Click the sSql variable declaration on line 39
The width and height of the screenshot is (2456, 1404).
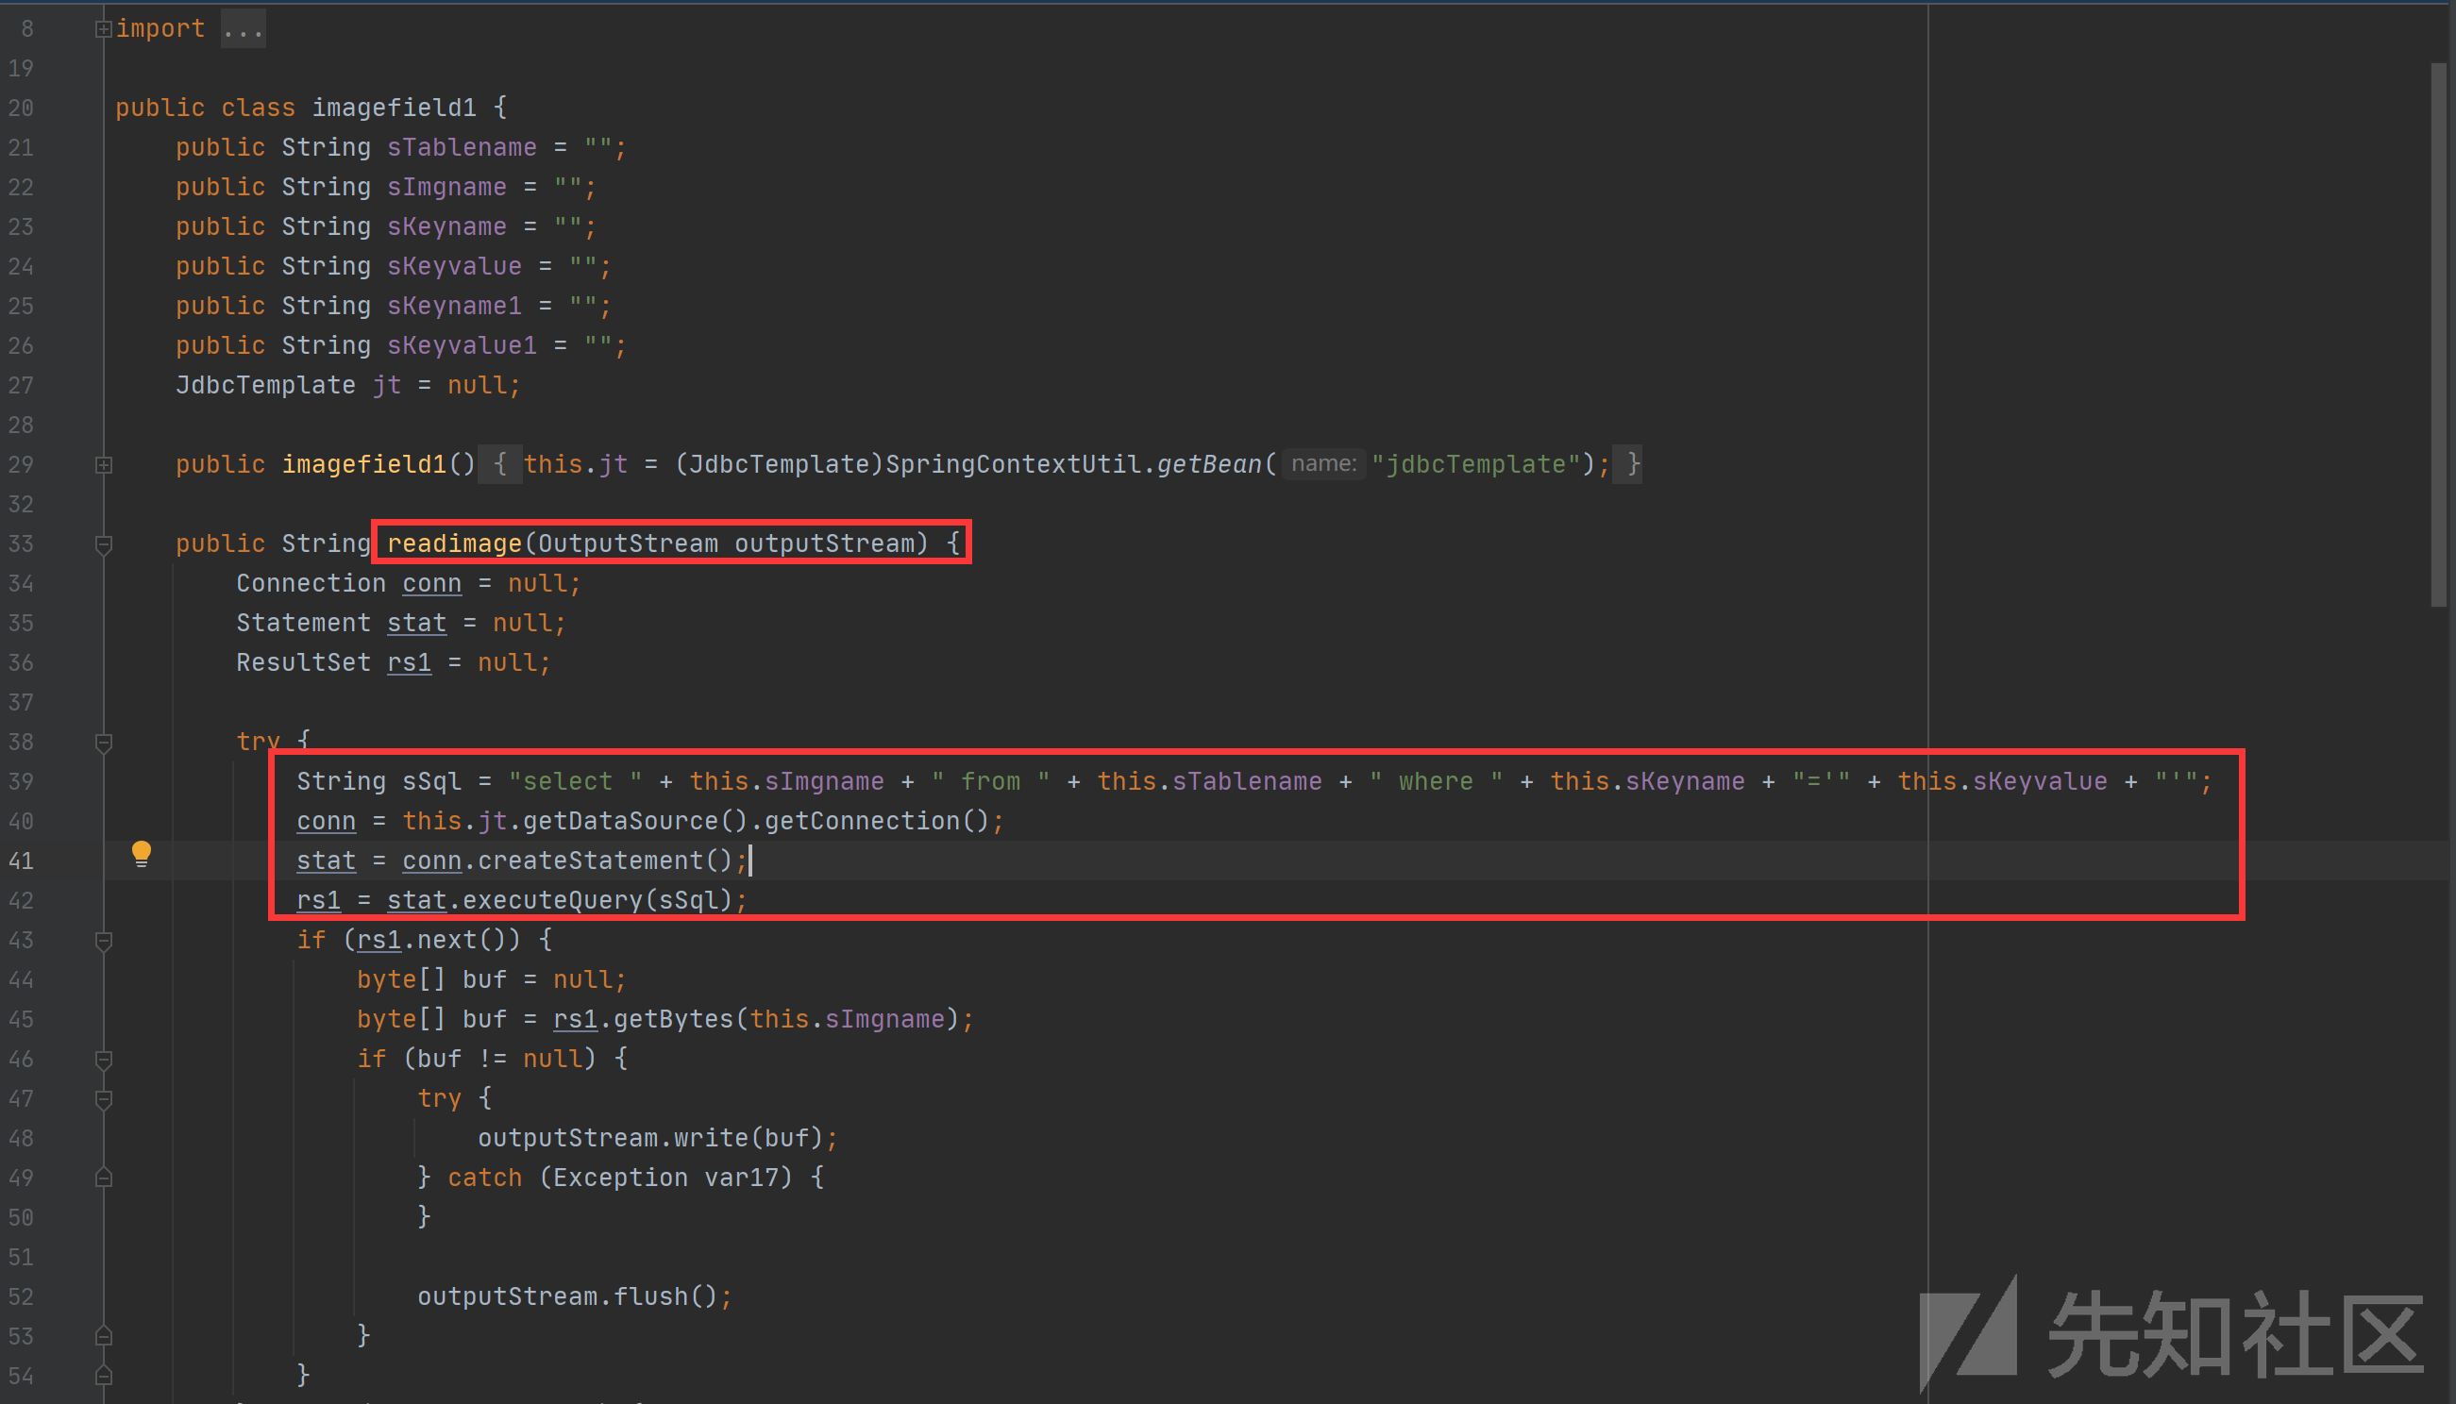point(431,781)
